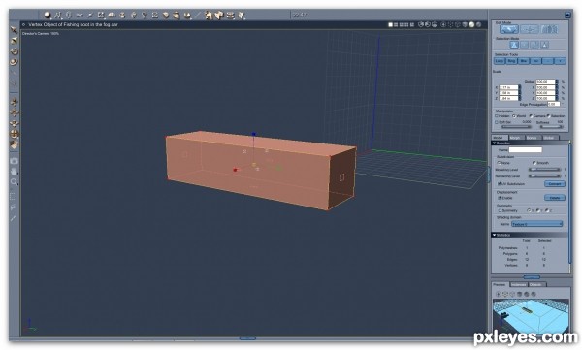The width and height of the screenshot is (582, 350).
Task: Toggle the Soft Sel checkbox
Action: coord(497,122)
